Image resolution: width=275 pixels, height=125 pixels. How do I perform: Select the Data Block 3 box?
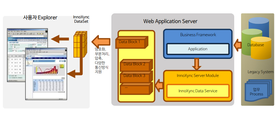tap(136, 76)
